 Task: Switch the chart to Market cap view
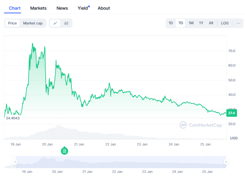tap(33, 23)
